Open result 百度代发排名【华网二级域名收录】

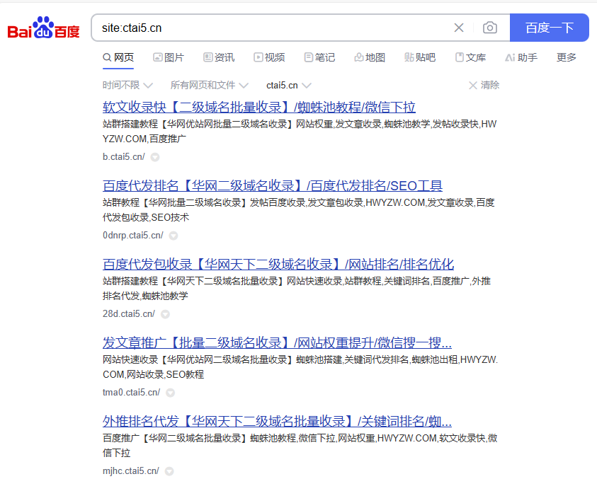point(273,185)
